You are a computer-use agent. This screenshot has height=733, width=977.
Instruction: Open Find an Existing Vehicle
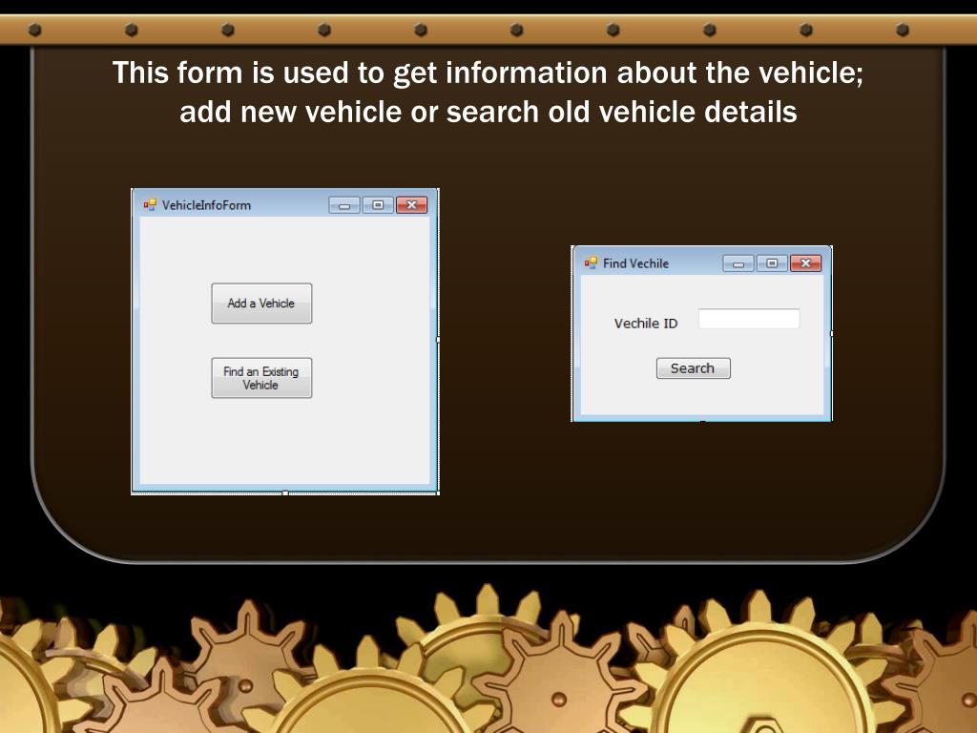point(261,378)
